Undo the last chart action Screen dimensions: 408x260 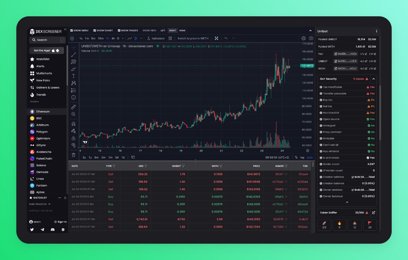coord(226,38)
